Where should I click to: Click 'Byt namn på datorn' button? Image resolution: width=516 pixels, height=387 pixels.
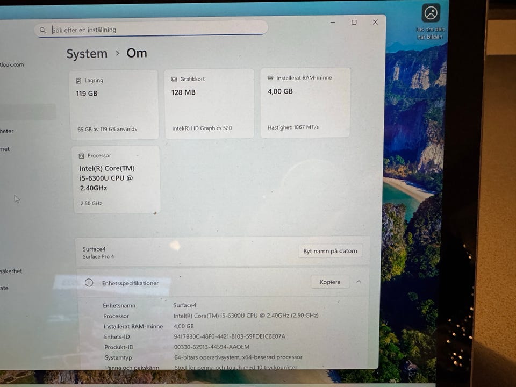coord(330,251)
